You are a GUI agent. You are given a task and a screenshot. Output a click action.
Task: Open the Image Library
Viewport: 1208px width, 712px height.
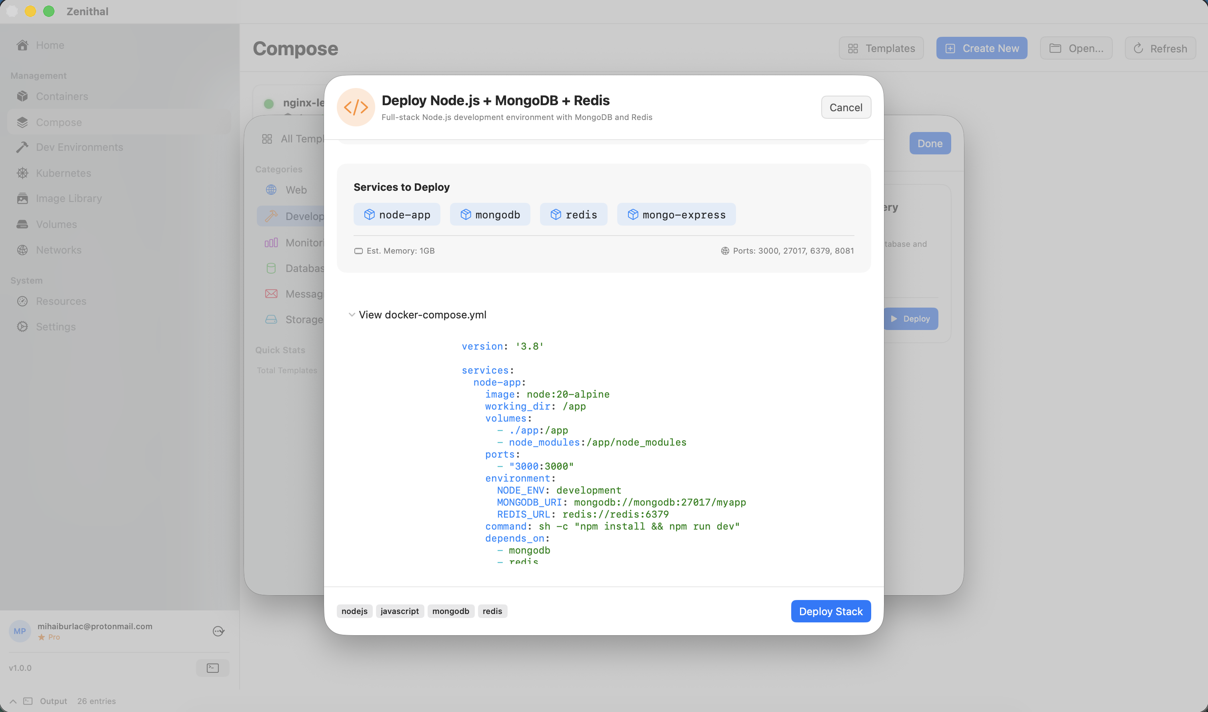click(x=69, y=198)
